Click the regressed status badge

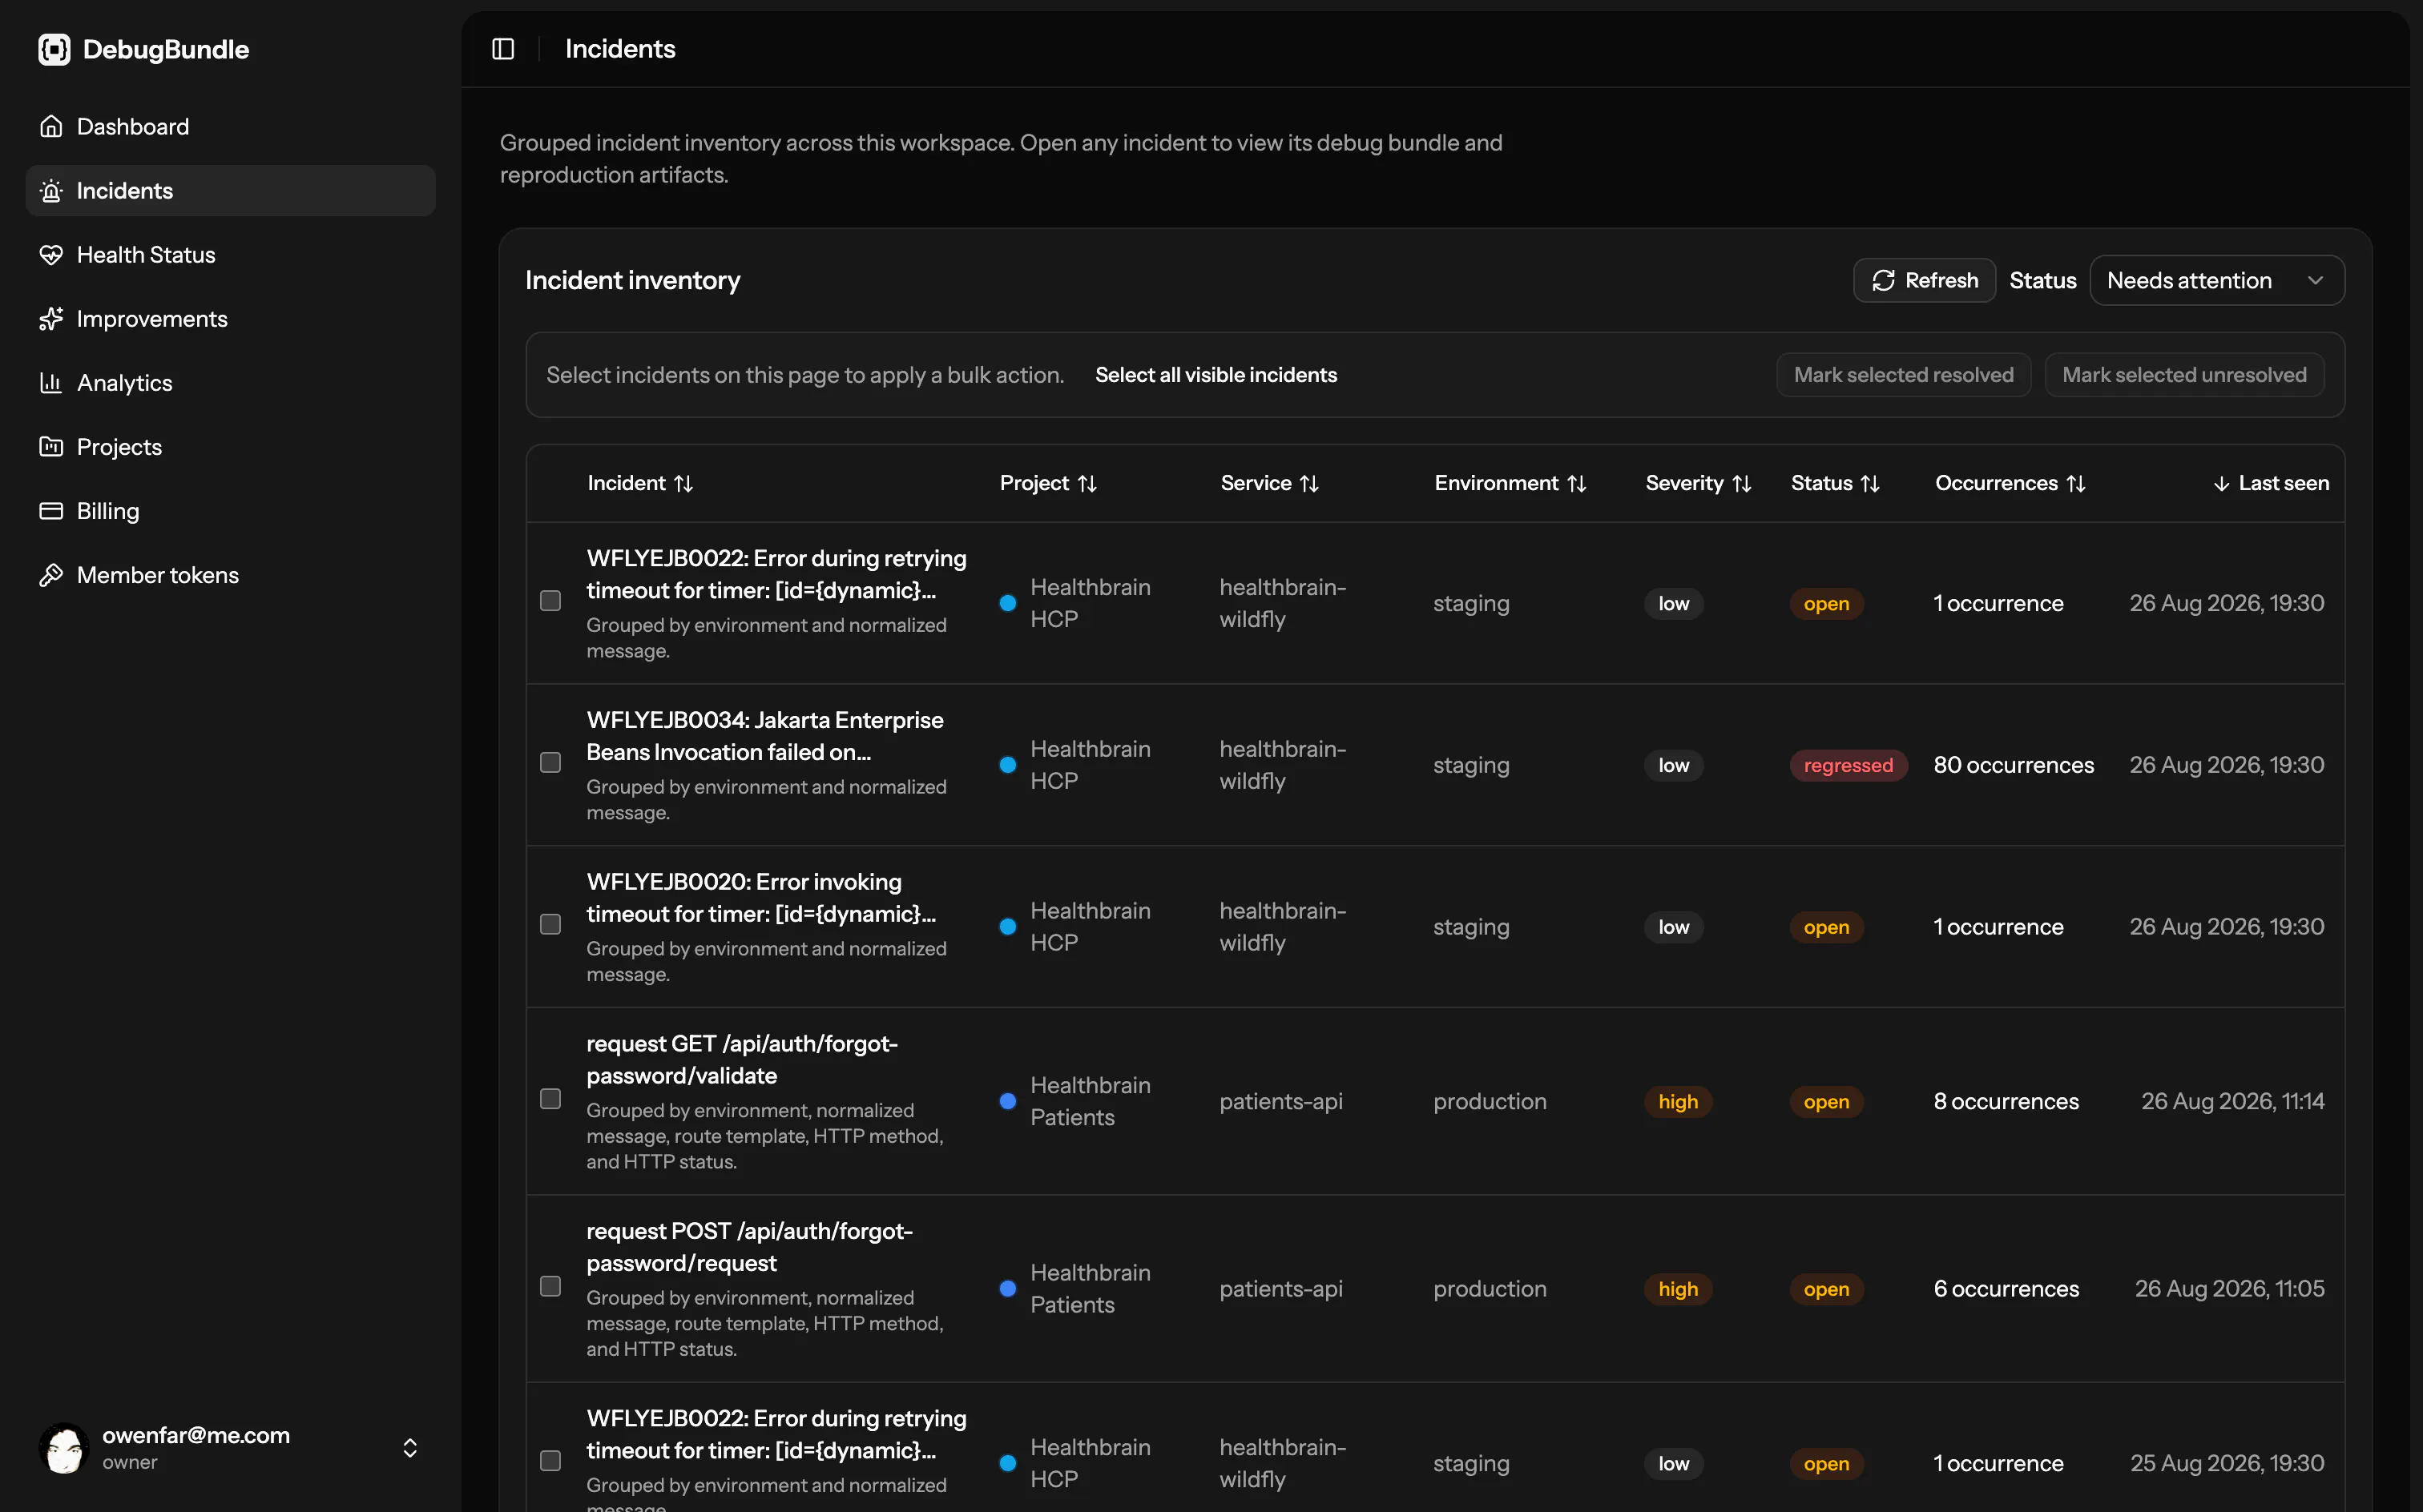(x=1848, y=766)
